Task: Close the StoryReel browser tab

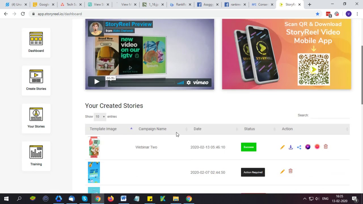Action: click(x=299, y=5)
